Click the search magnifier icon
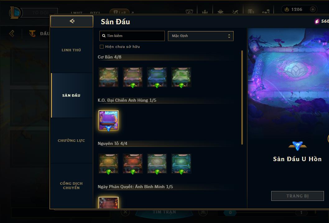 (x=104, y=36)
